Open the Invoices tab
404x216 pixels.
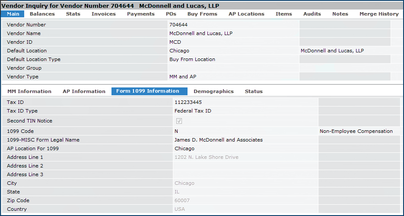coord(104,14)
